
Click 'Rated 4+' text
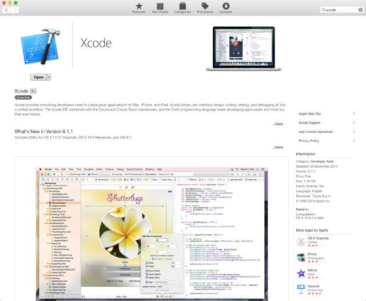[x=303, y=209]
